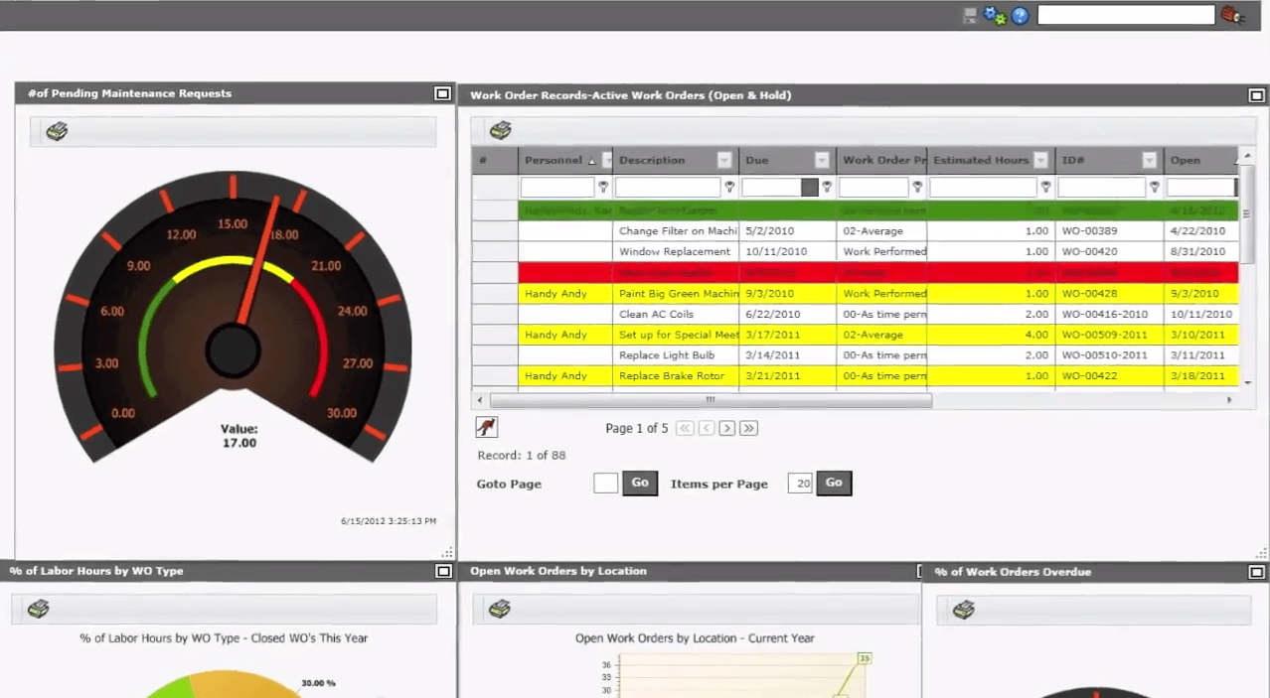Open the Due column dropdown

tap(822, 160)
